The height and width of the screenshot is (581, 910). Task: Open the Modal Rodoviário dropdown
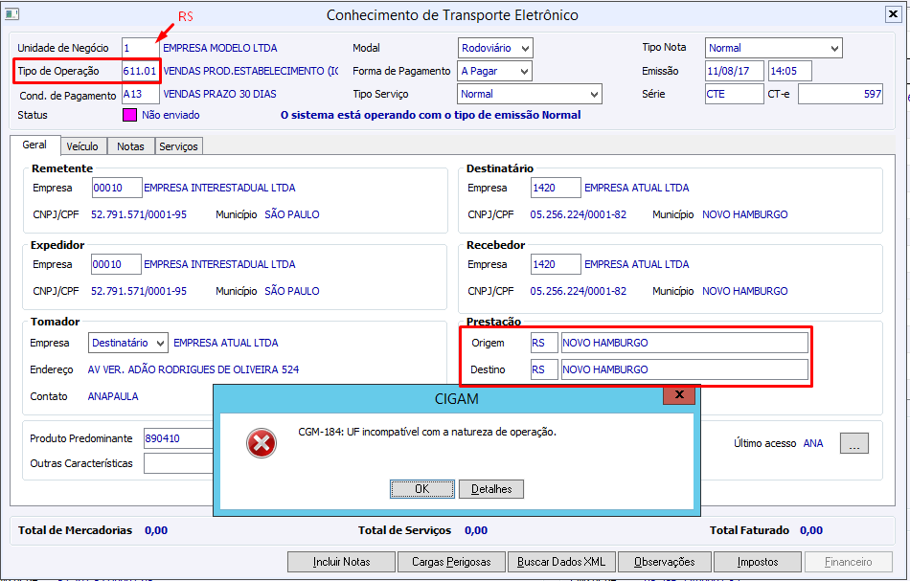click(x=495, y=48)
